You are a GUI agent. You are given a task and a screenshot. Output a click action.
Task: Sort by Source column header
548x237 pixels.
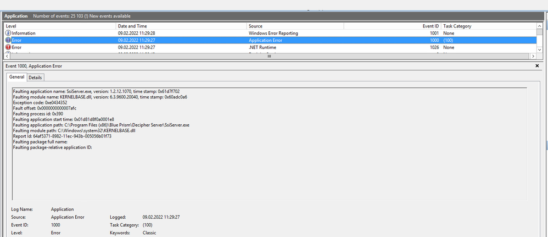[295, 26]
